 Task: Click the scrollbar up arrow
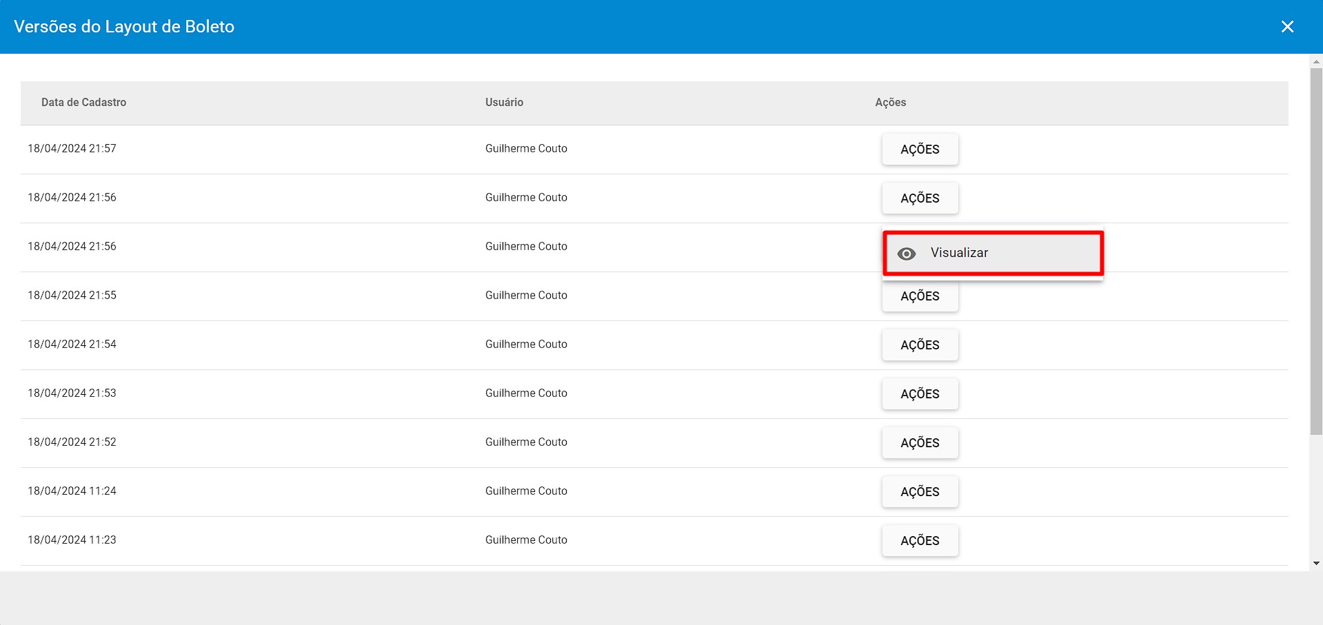(x=1316, y=61)
